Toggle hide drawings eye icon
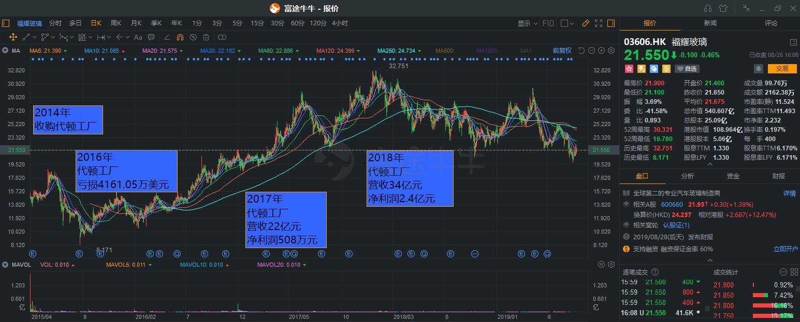800x322 pixels. pyautogui.click(x=193, y=37)
